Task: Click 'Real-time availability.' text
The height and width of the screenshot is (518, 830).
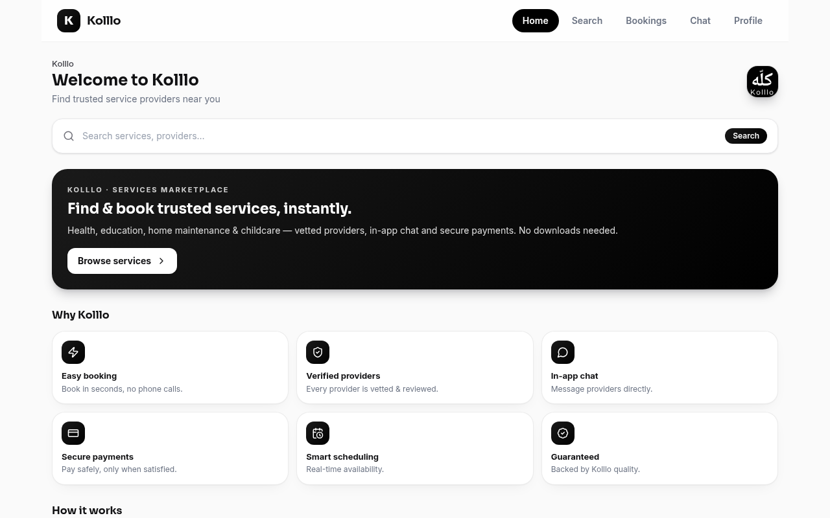Action: (345, 469)
